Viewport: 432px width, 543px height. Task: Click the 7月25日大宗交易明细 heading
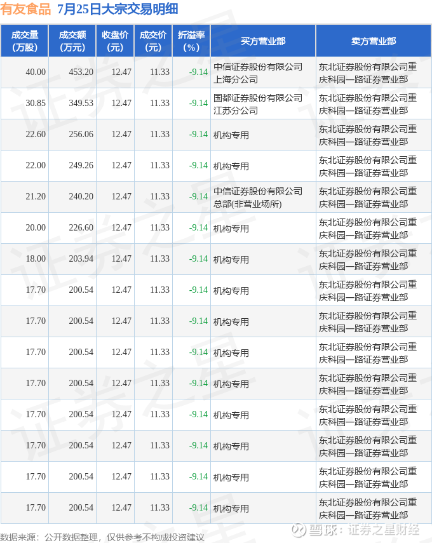click(118, 9)
